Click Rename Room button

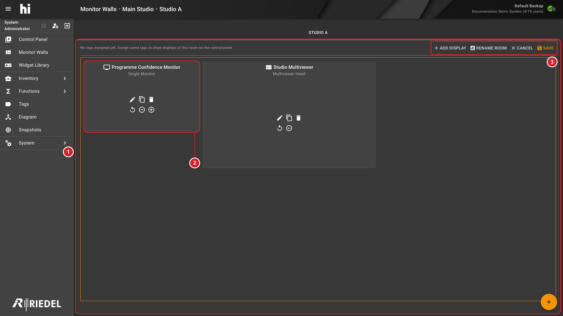tap(489, 48)
